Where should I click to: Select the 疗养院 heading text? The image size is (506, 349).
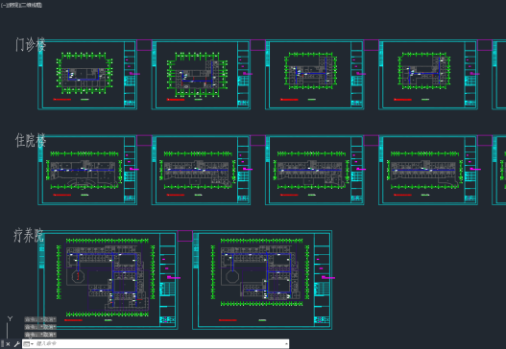point(29,235)
